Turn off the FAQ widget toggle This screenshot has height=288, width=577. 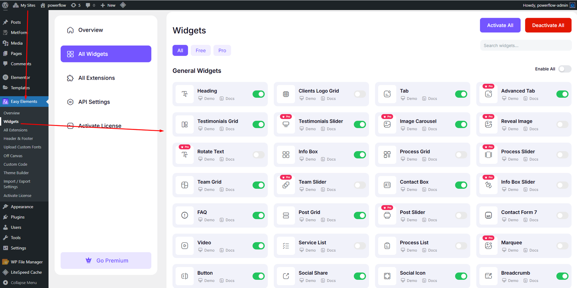point(259,215)
